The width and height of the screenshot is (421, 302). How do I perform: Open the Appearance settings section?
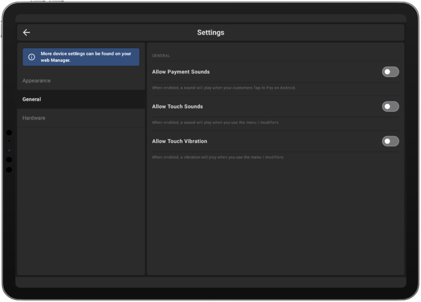[37, 81]
